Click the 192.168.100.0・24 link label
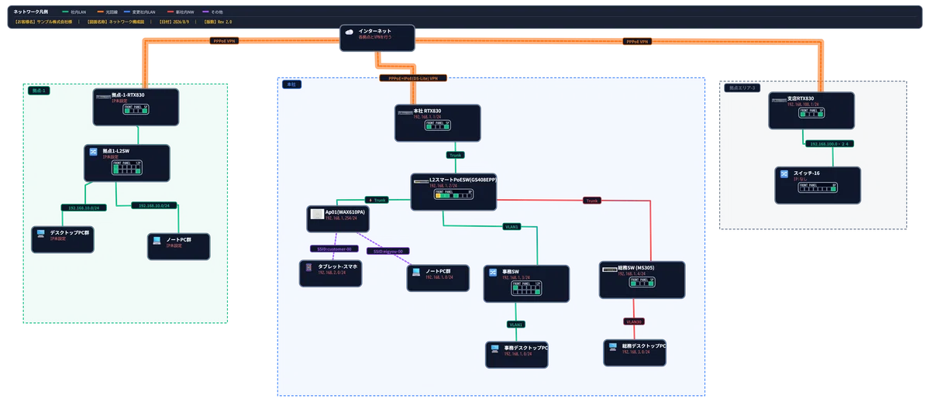This screenshot has width=930, height=419. coord(829,144)
